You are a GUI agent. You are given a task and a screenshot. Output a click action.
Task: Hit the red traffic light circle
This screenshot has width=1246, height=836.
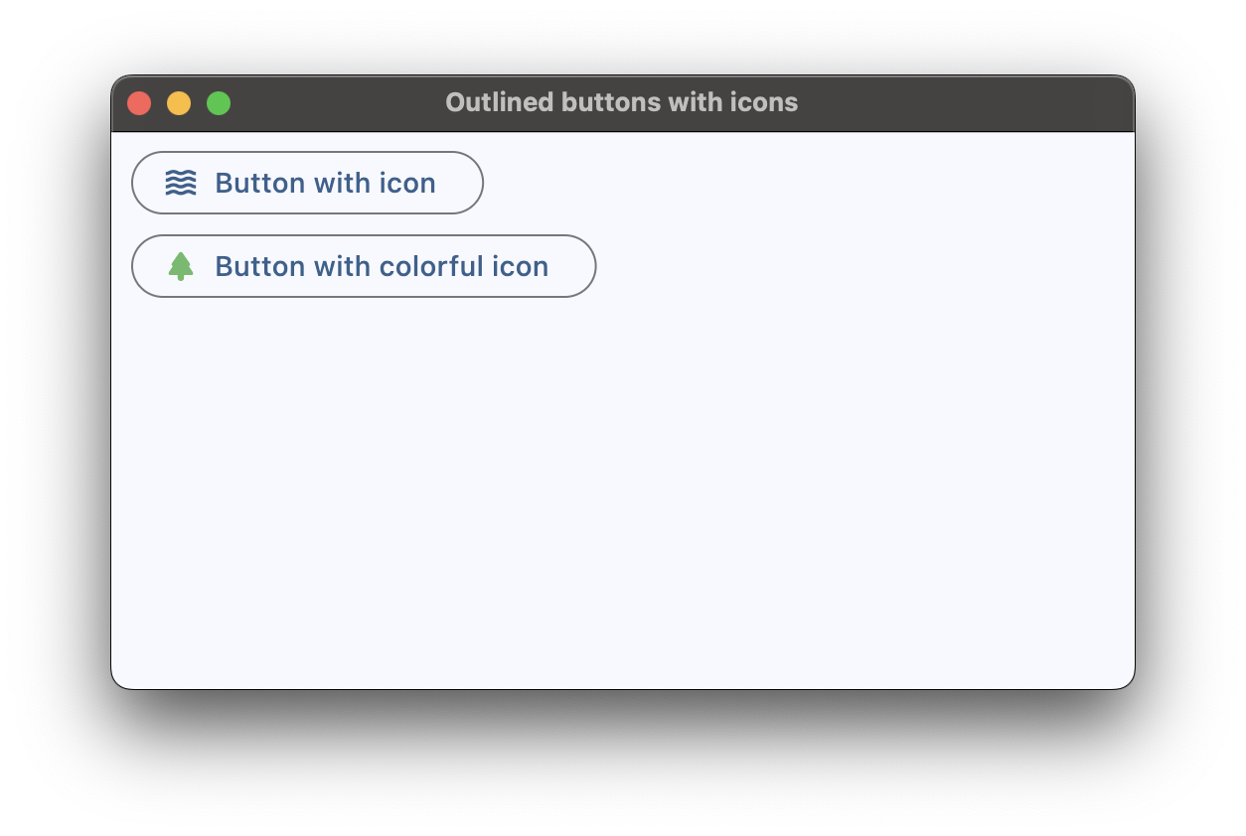[139, 103]
